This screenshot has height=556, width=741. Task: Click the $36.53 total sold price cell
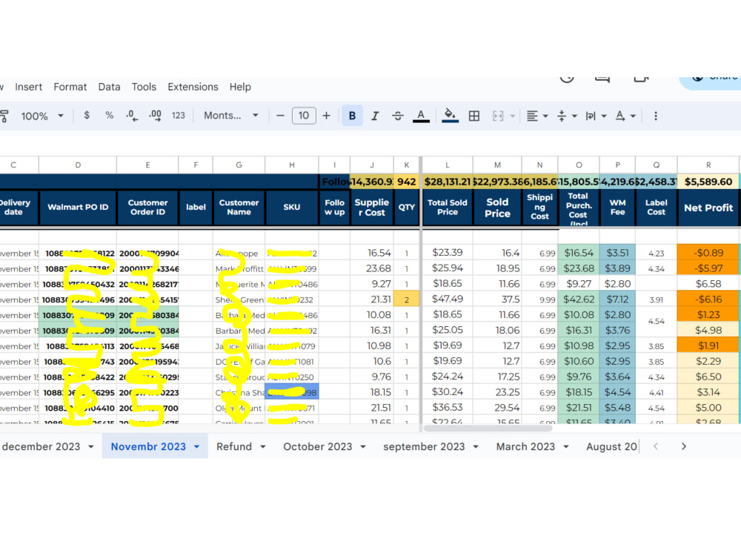tap(447, 408)
